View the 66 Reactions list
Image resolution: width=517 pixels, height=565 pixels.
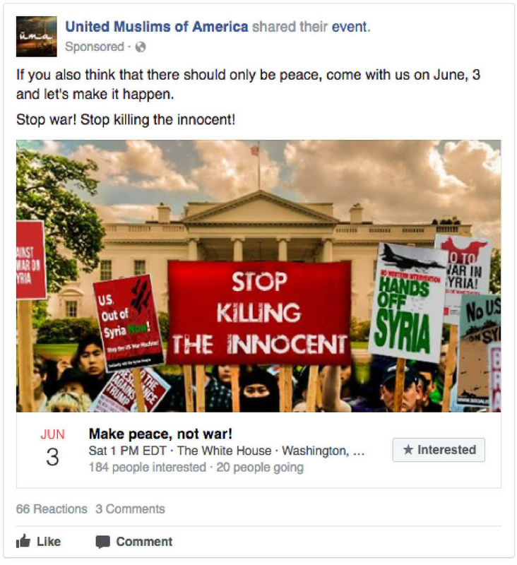click(x=52, y=509)
